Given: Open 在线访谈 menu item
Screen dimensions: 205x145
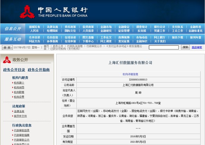Looking at the screenshot, I should (70, 37).
